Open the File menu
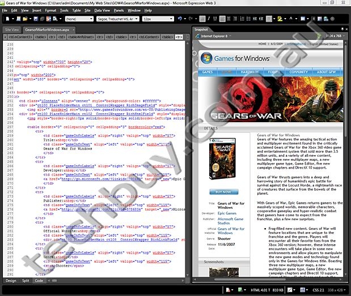The height and width of the screenshot is (296, 351). click(5, 10)
